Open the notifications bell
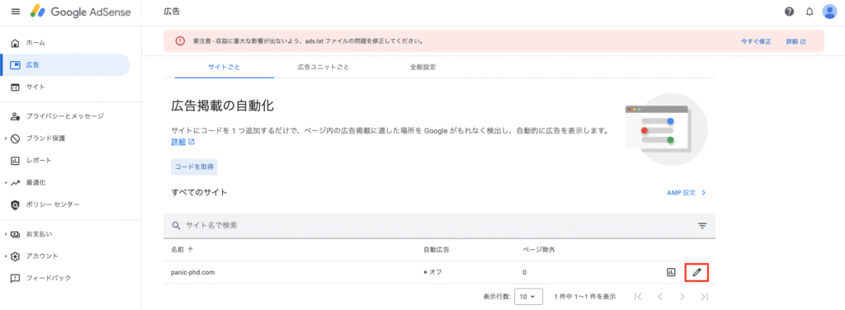This screenshot has width=845, height=310. coord(810,12)
